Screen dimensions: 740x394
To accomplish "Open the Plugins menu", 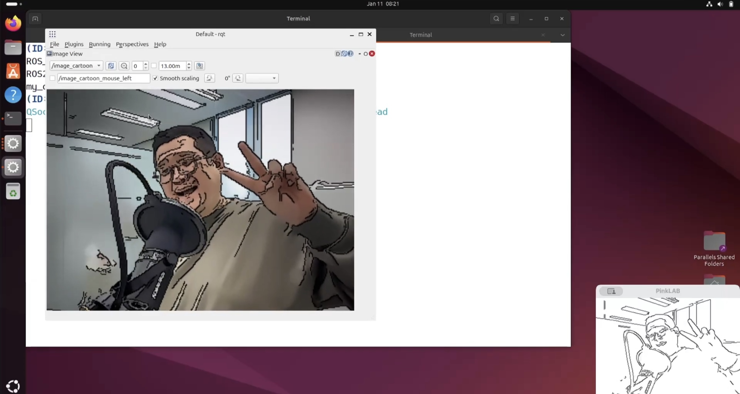I will tap(74, 44).
